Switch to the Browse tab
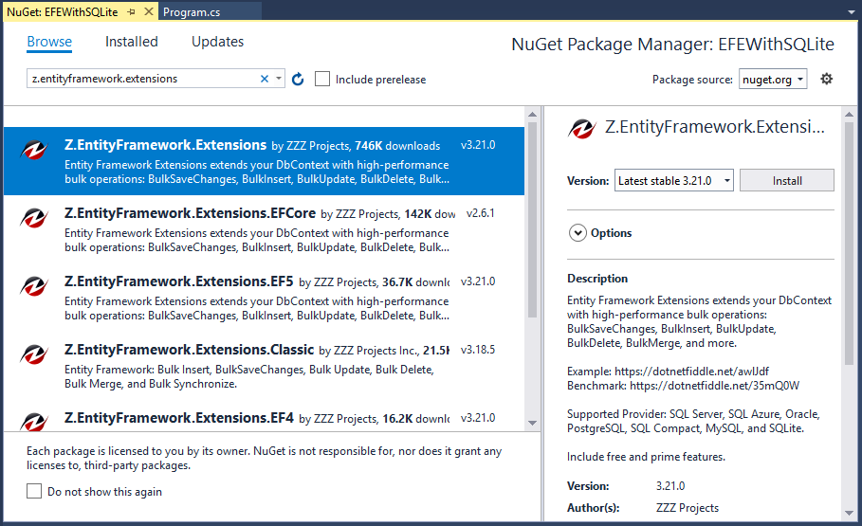862x526 pixels. click(49, 42)
